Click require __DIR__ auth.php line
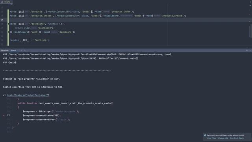 tap(29, 40)
